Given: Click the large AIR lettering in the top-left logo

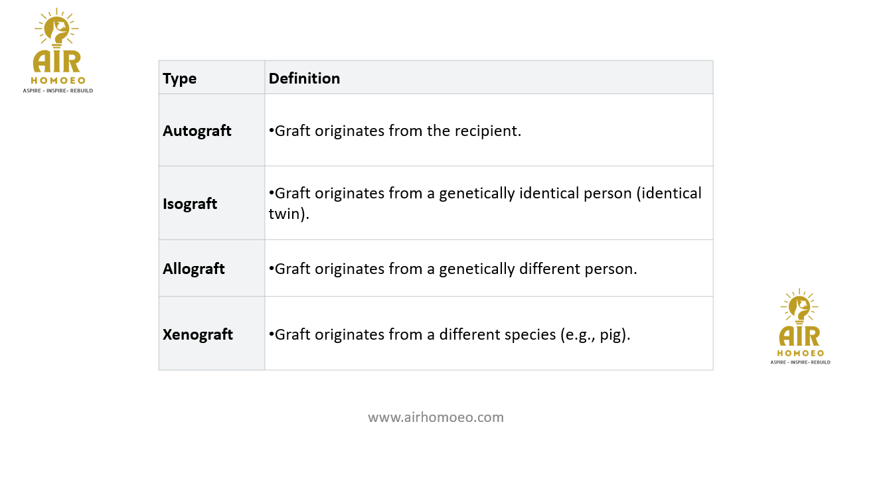Looking at the screenshot, I should click(x=57, y=61).
